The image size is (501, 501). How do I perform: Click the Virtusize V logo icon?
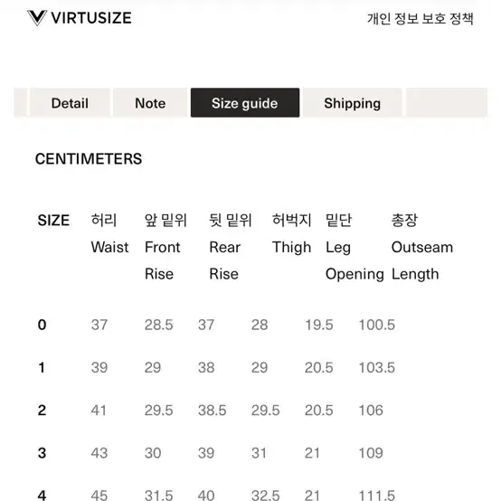point(37,17)
